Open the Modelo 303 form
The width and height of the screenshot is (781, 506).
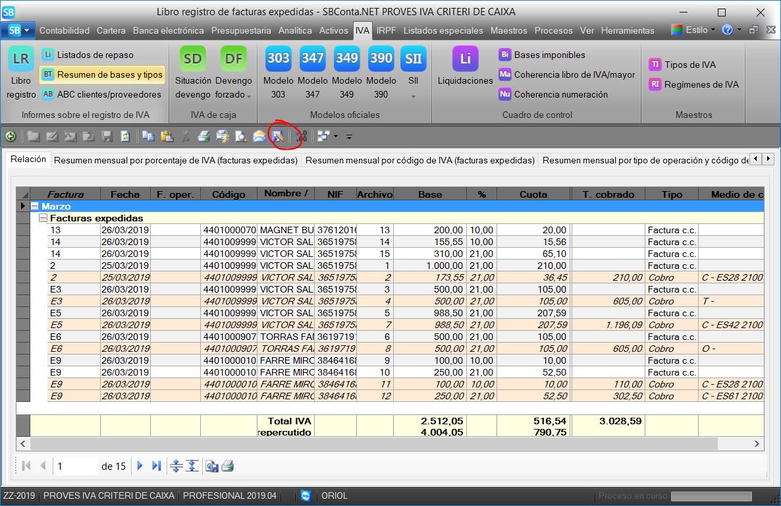(278, 59)
